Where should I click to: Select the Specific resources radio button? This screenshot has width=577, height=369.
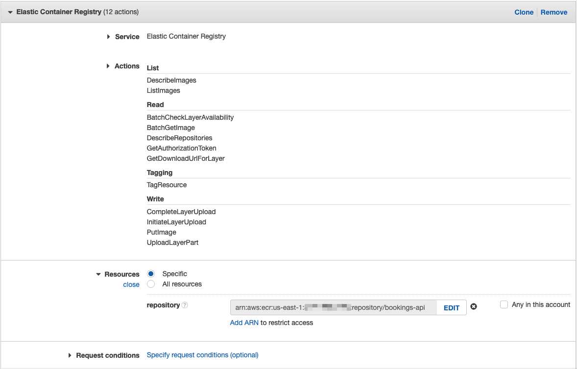[151, 274]
